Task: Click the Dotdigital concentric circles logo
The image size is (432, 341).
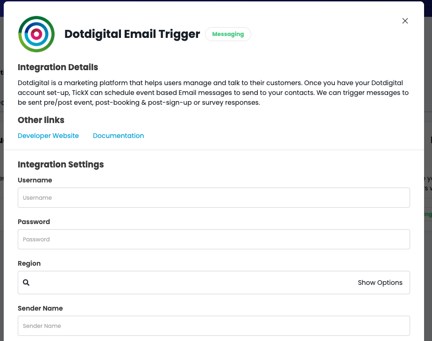Action: (36, 34)
